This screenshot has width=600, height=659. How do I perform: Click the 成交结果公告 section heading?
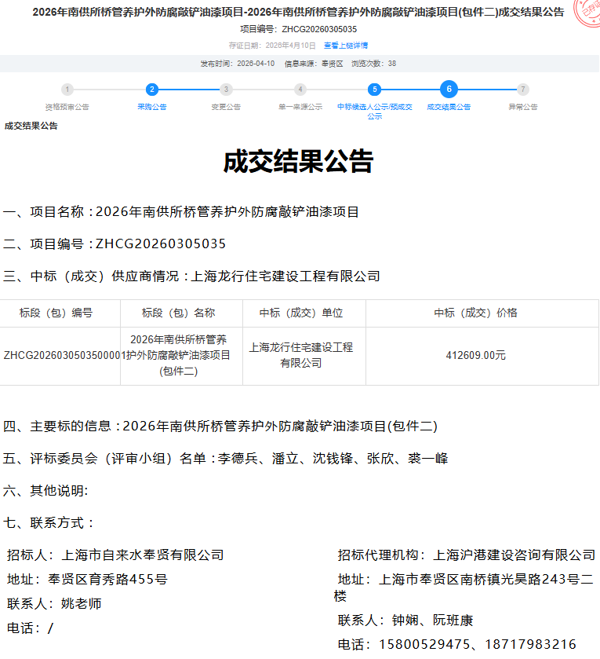31,126
